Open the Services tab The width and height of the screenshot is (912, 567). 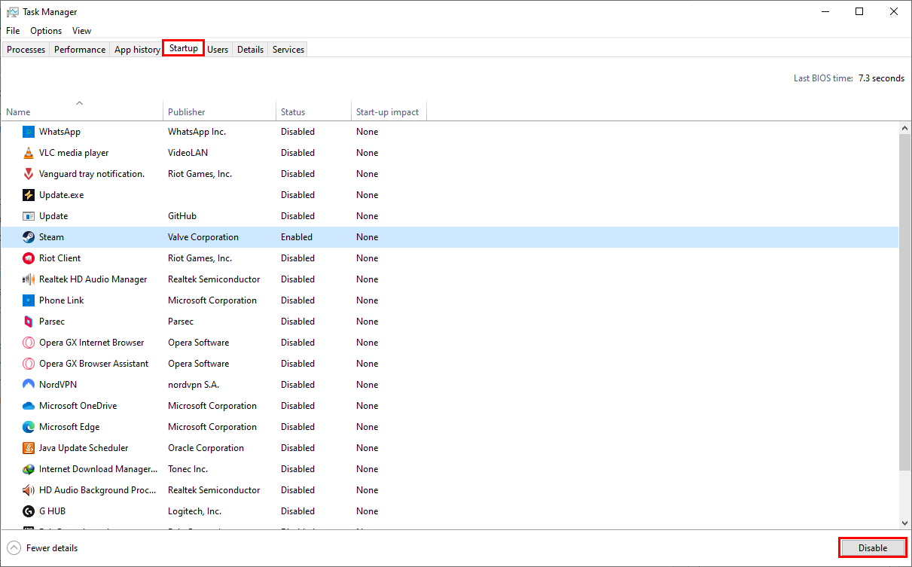click(x=288, y=50)
